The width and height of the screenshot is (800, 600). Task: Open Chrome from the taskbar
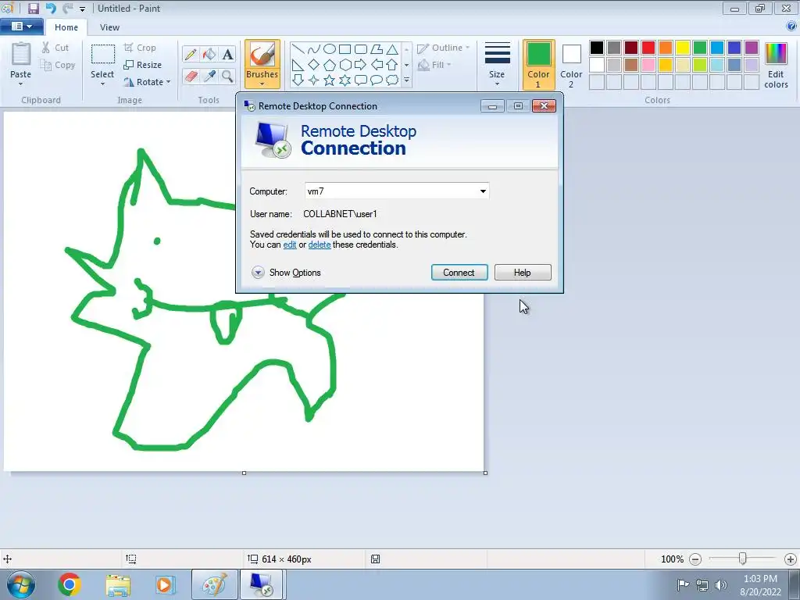pyautogui.click(x=70, y=584)
